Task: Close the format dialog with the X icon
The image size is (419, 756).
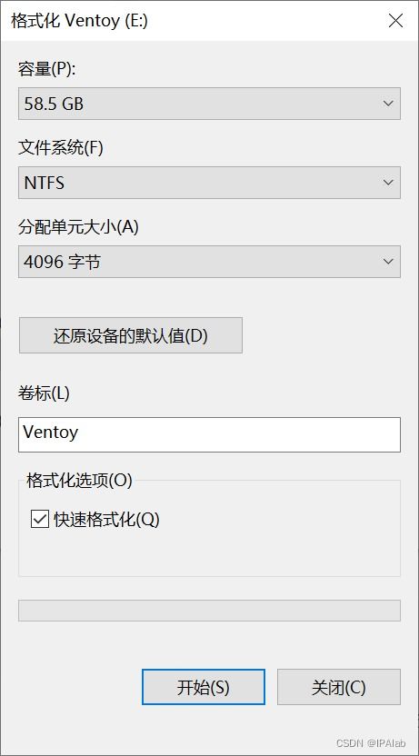Action: coord(395,21)
